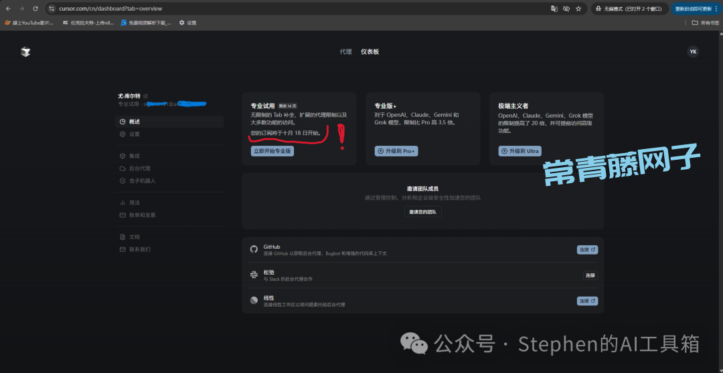723x373 pixels.
Task: Click the translate page icon in address bar
Action: (x=554, y=9)
